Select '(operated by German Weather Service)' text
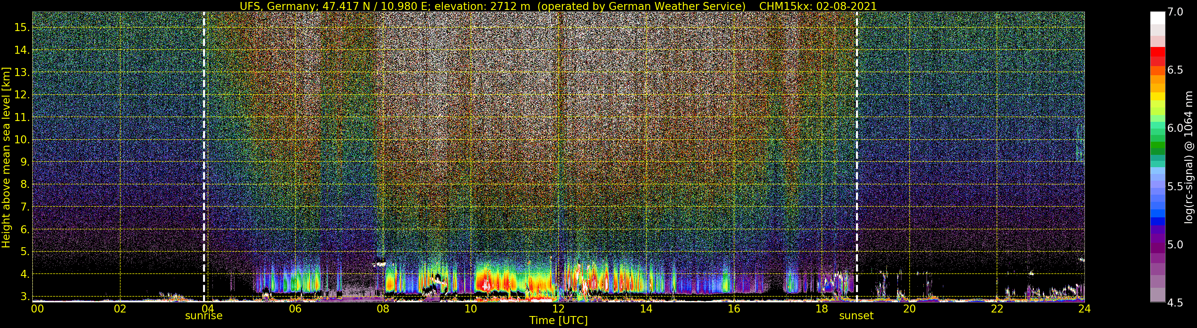The width and height of the screenshot is (1197, 328). pyautogui.click(x=642, y=6)
